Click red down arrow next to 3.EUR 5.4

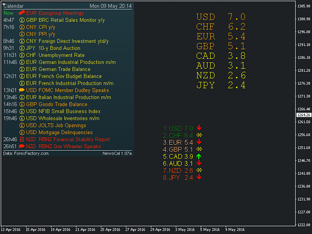coord(199,142)
